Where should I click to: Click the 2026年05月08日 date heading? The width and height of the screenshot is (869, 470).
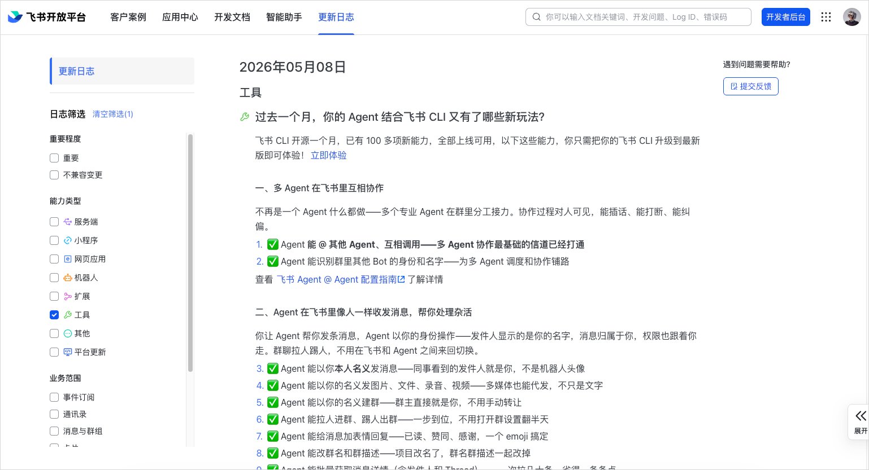pyautogui.click(x=293, y=67)
